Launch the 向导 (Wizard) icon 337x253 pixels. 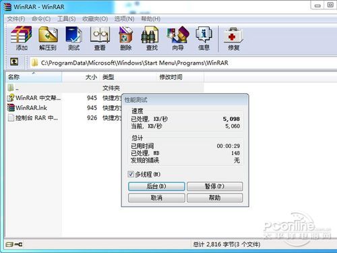point(178,38)
